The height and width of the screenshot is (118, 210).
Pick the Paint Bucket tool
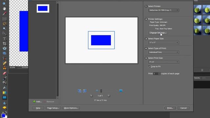(4, 88)
